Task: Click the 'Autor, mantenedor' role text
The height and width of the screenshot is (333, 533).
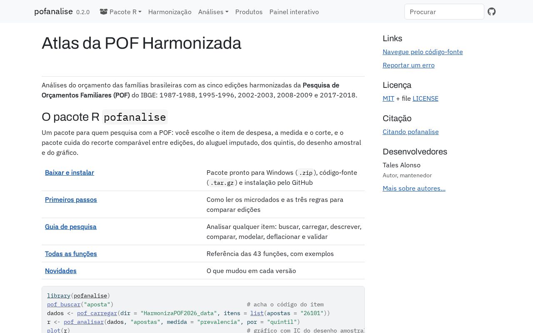Action: click(407, 175)
